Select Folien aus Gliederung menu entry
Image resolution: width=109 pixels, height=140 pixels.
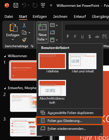click(70, 121)
